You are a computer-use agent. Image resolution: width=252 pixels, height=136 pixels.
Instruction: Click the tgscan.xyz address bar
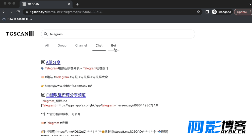click(112, 12)
